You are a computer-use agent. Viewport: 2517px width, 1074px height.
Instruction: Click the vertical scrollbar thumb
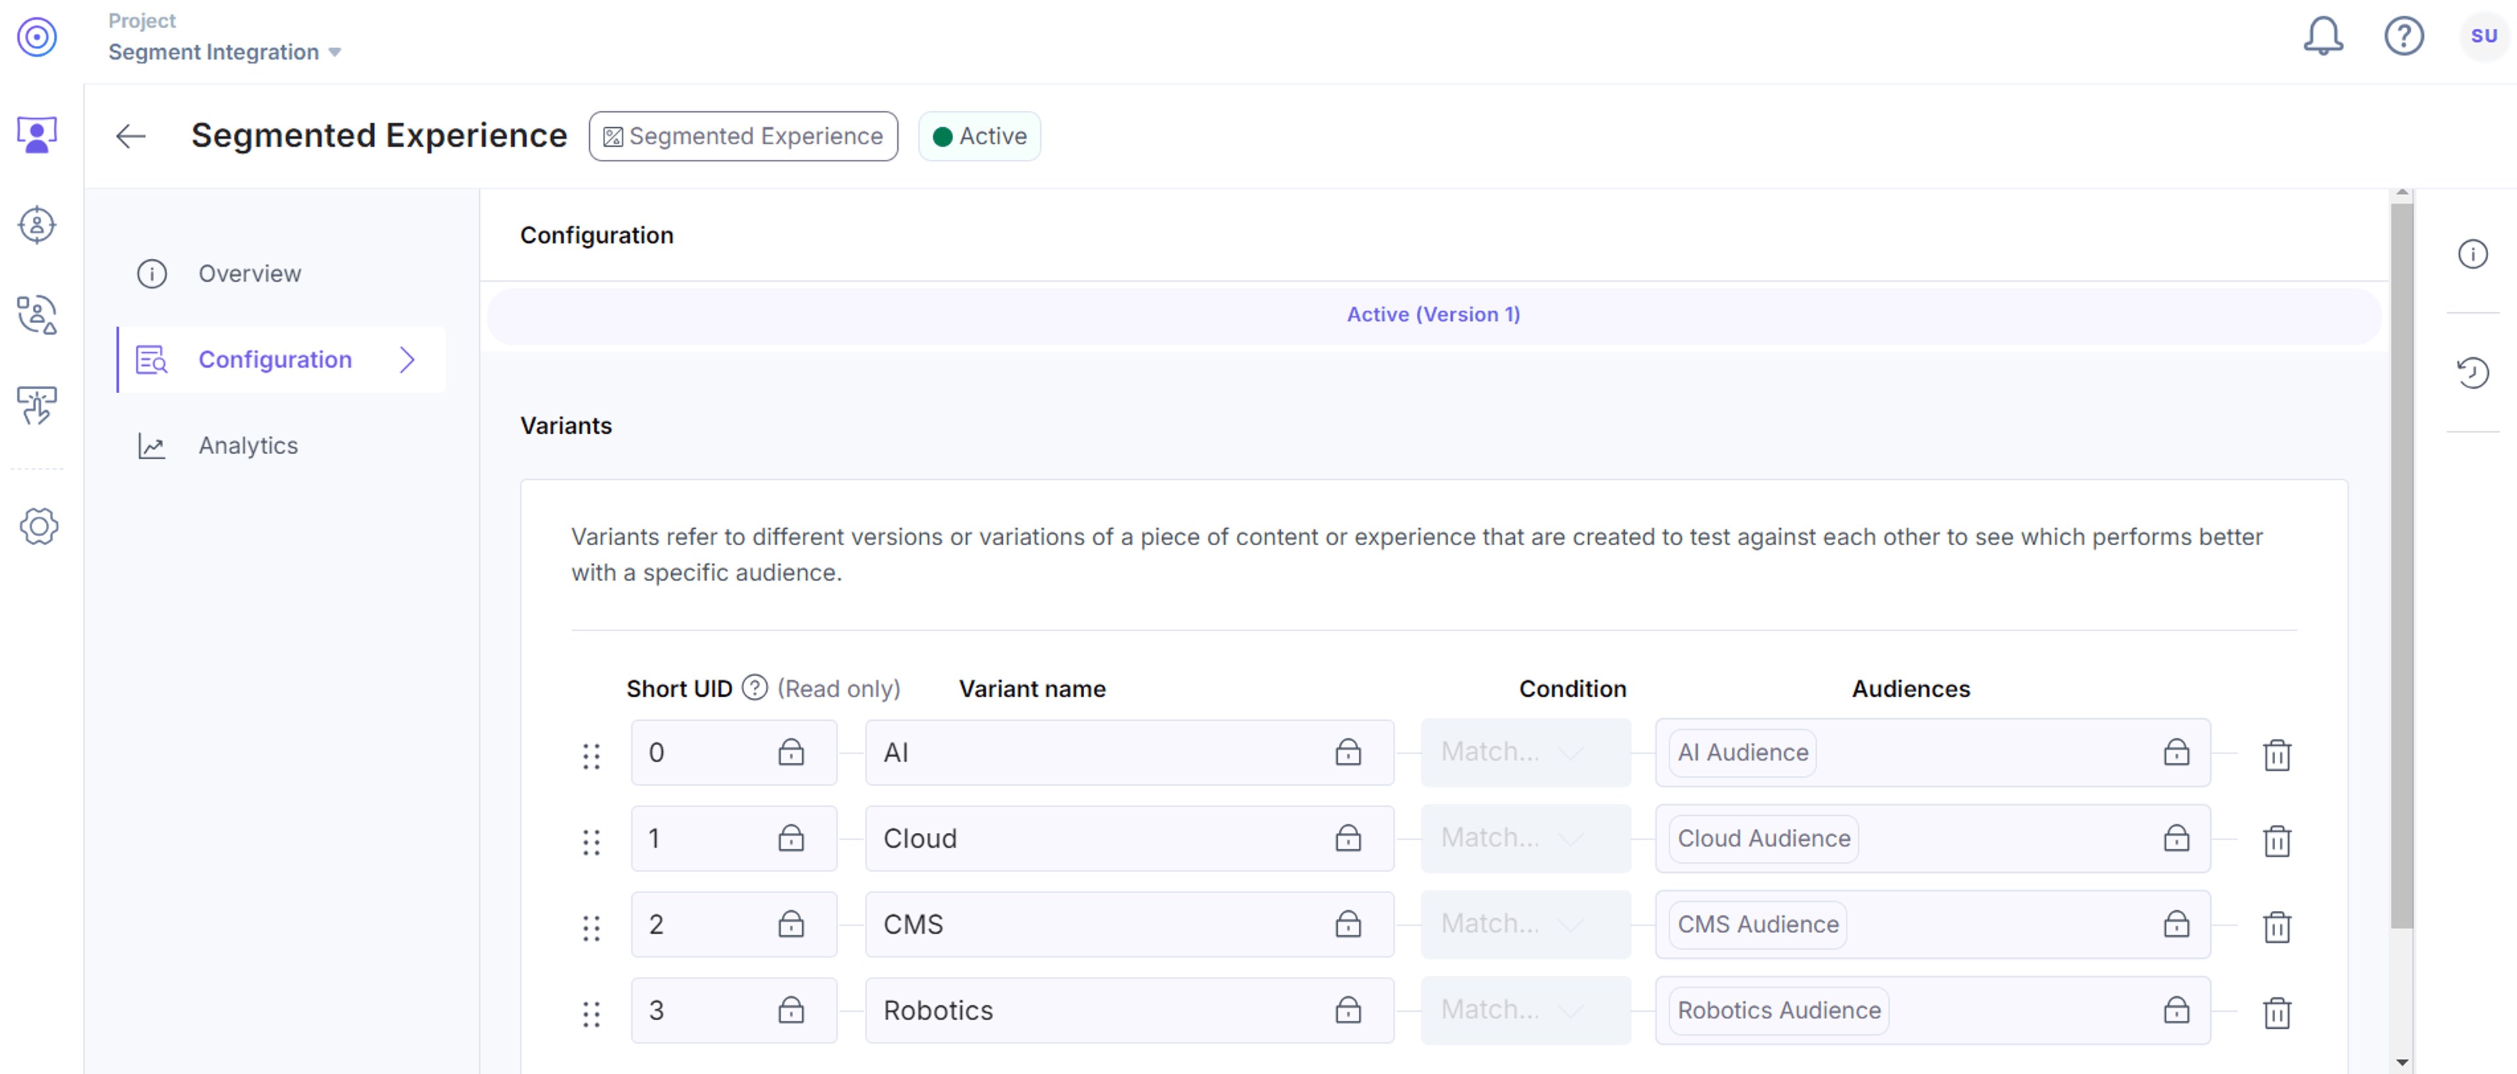tap(2402, 565)
